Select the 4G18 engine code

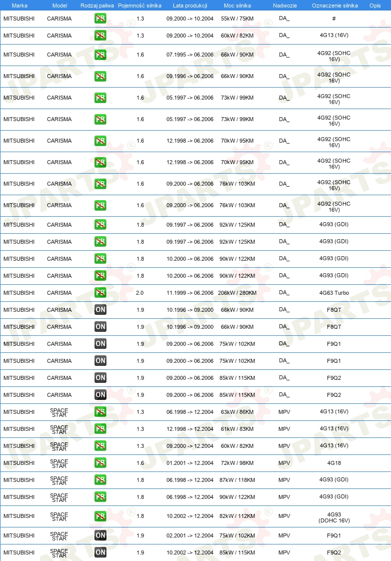pyautogui.click(x=334, y=462)
